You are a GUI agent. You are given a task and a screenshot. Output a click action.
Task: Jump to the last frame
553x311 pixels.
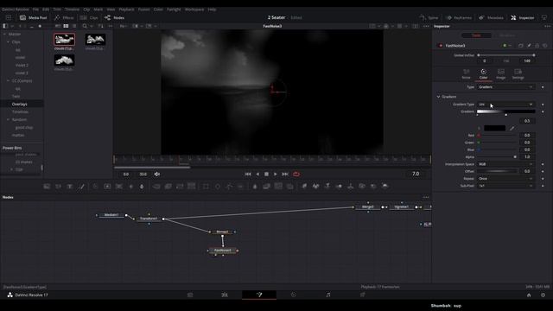(x=285, y=175)
